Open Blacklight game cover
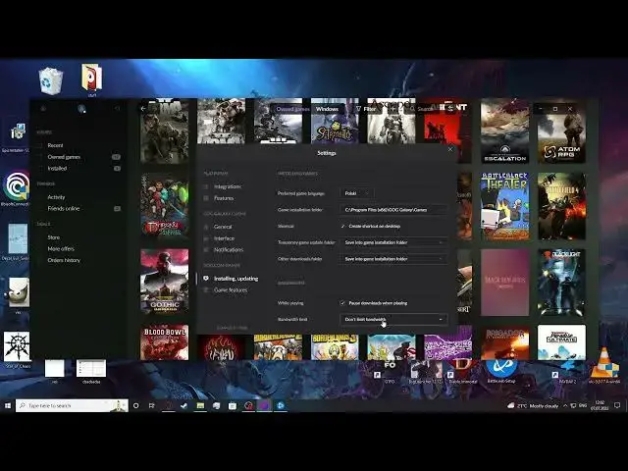Viewport: 628px width, 471px height. [561, 283]
